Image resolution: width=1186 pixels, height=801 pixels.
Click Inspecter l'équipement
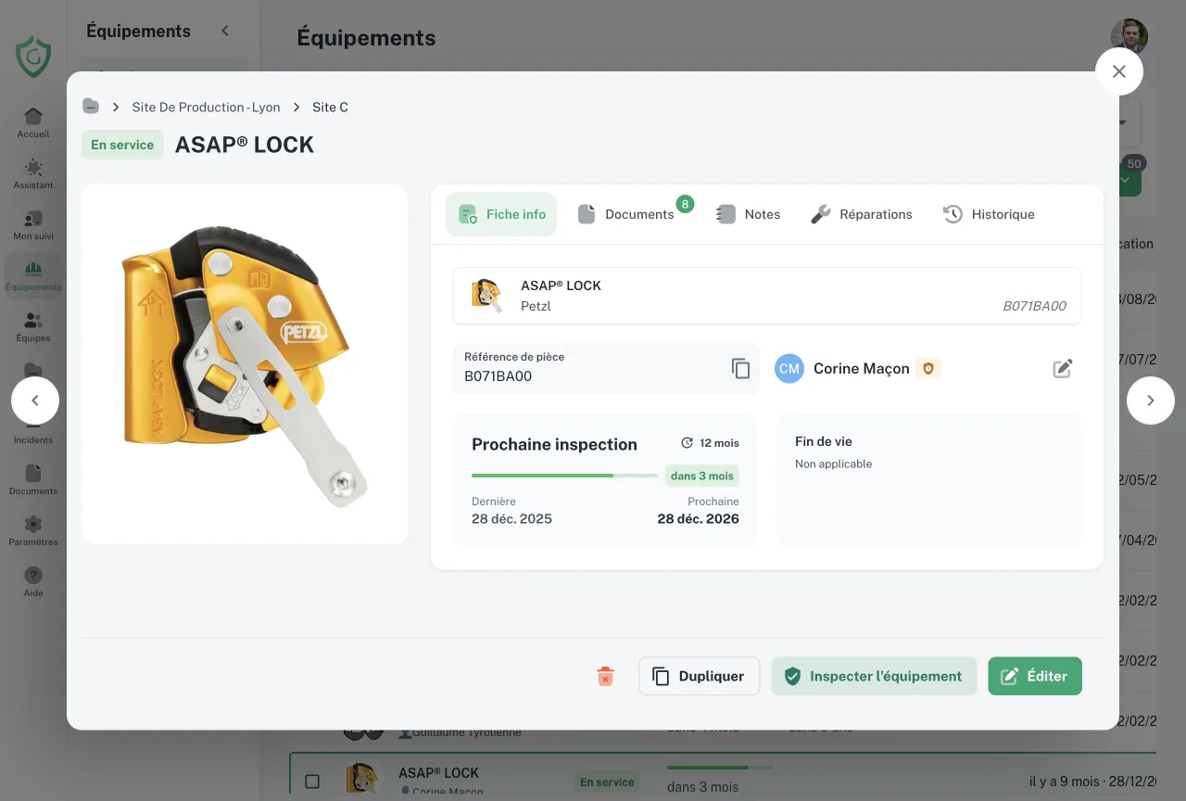pos(874,676)
